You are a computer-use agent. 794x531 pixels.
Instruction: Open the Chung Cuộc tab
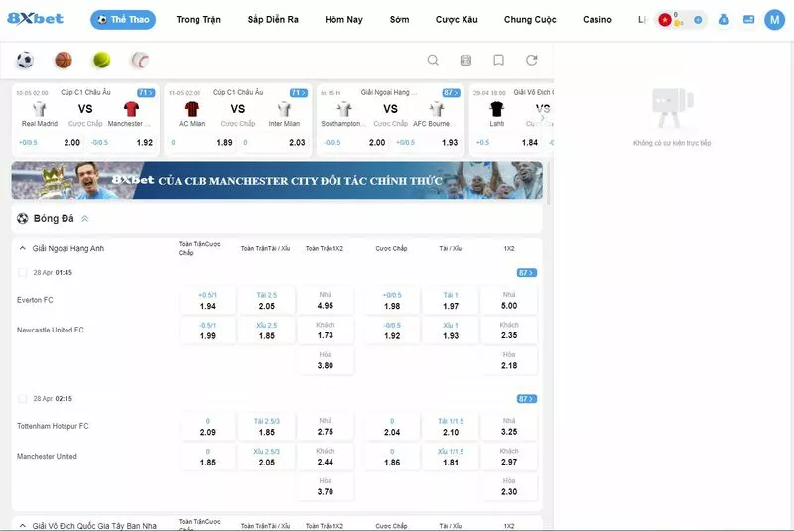(x=530, y=19)
